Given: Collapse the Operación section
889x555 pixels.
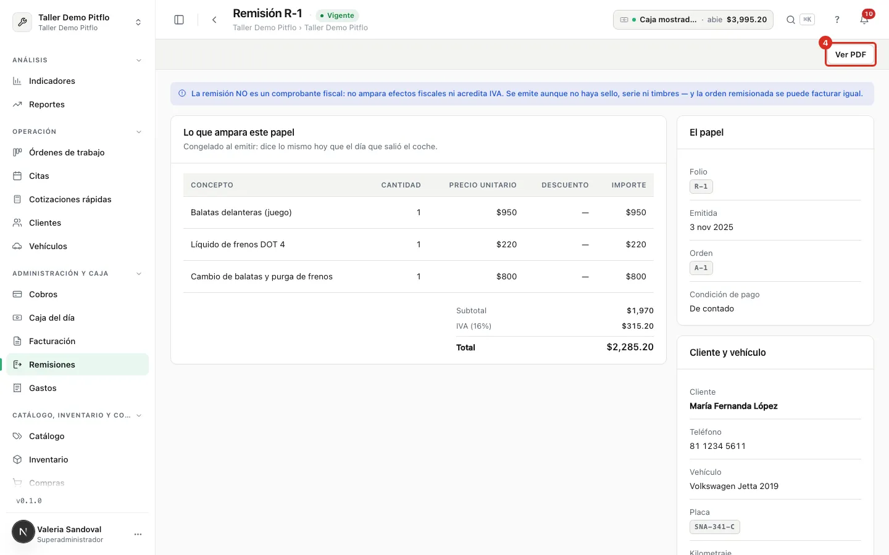Looking at the screenshot, I should click(x=139, y=132).
